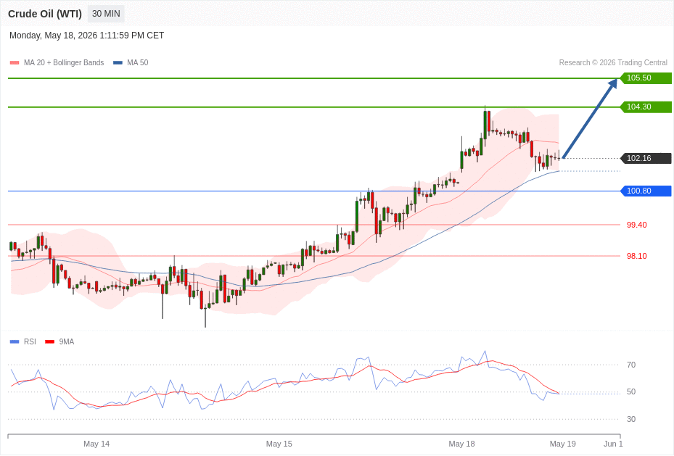Screen dimensions: 674x456
Task: Click the red 9MA legend marker
Action: [x=50, y=341]
